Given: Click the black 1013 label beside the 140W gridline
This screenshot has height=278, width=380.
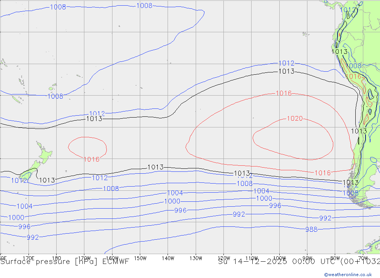Looking at the screenshot, I should [155, 167].
